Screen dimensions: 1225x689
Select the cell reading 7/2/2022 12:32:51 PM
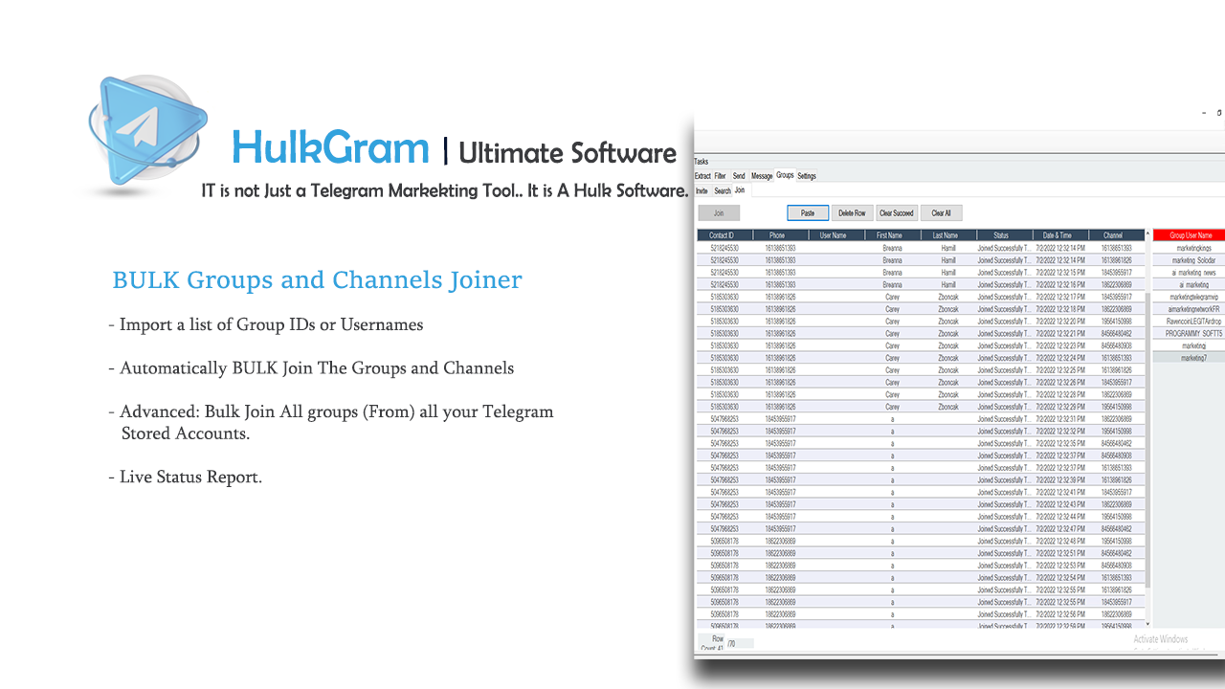tap(1059, 553)
